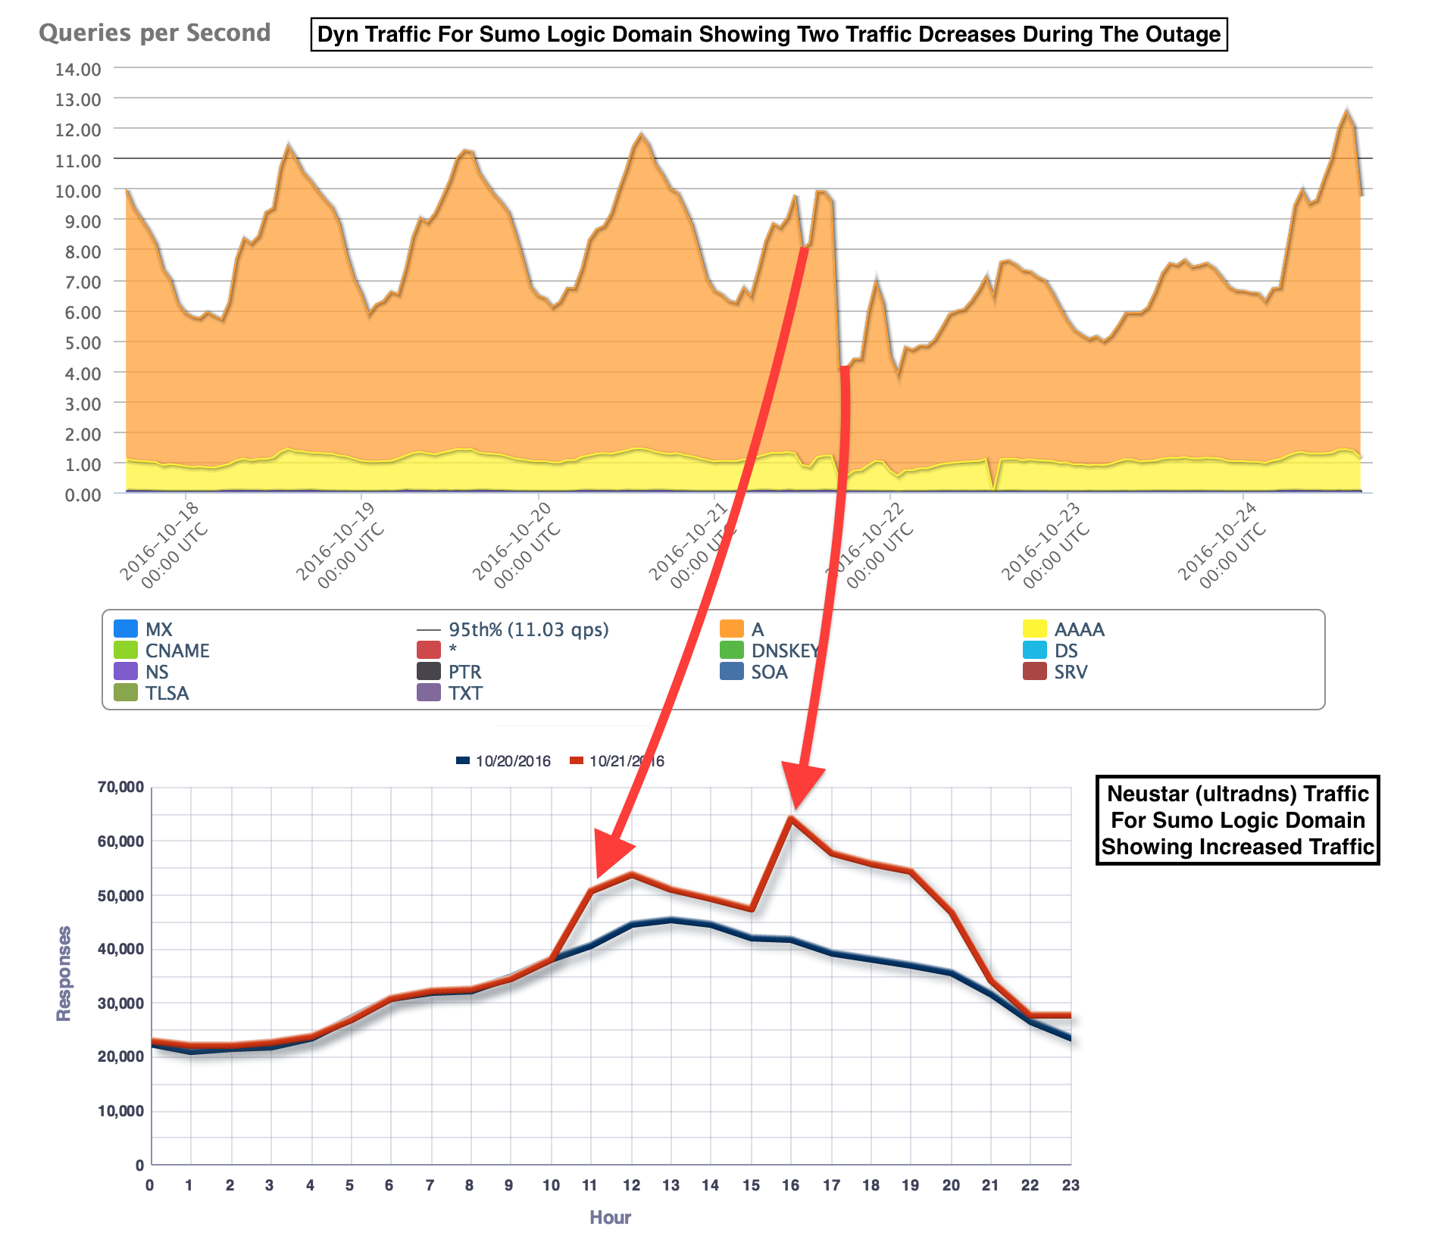The width and height of the screenshot is (1438, 1242).
Task: Click the Dyn Traffic chart annotation title
Action: [769, 35]
